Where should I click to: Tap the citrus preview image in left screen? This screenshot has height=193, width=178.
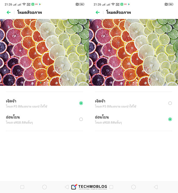44,52
